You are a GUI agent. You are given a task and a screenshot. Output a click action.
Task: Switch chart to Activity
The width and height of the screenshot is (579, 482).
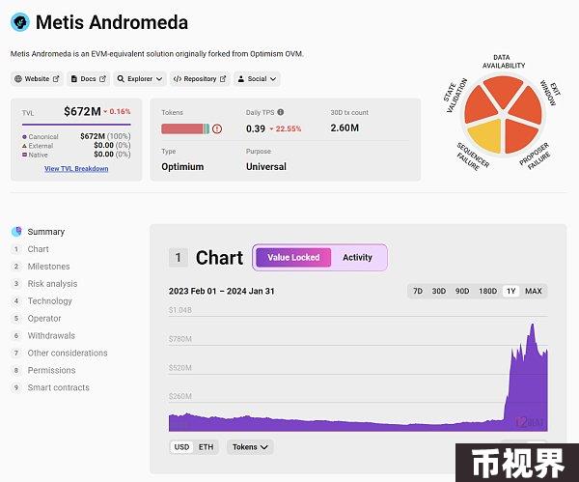(x=357, y=257)
